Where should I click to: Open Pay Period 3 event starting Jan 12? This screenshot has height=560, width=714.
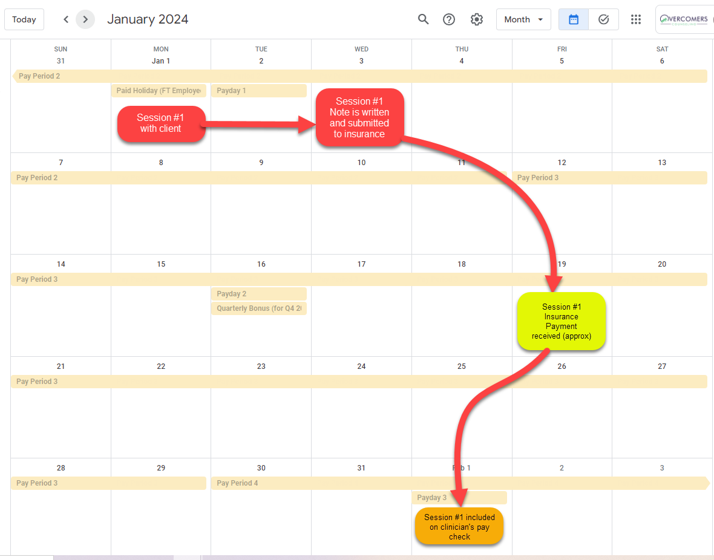click(x=610, y=178)
